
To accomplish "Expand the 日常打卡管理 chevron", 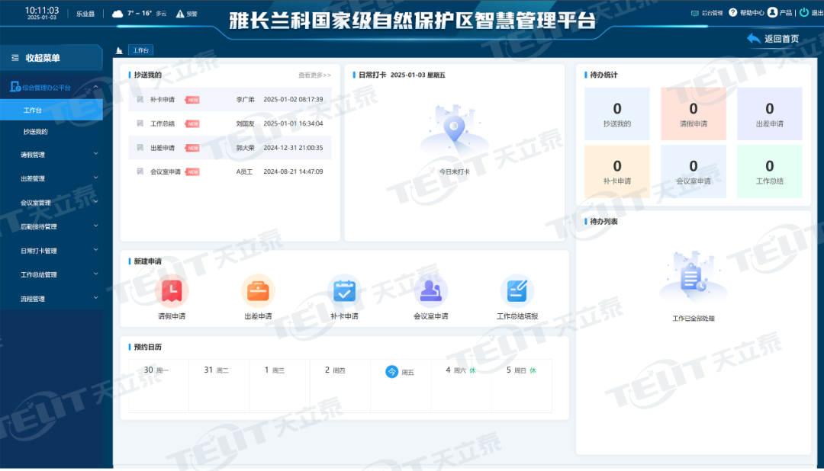I will pyautogui.click(x=95, y=250).
